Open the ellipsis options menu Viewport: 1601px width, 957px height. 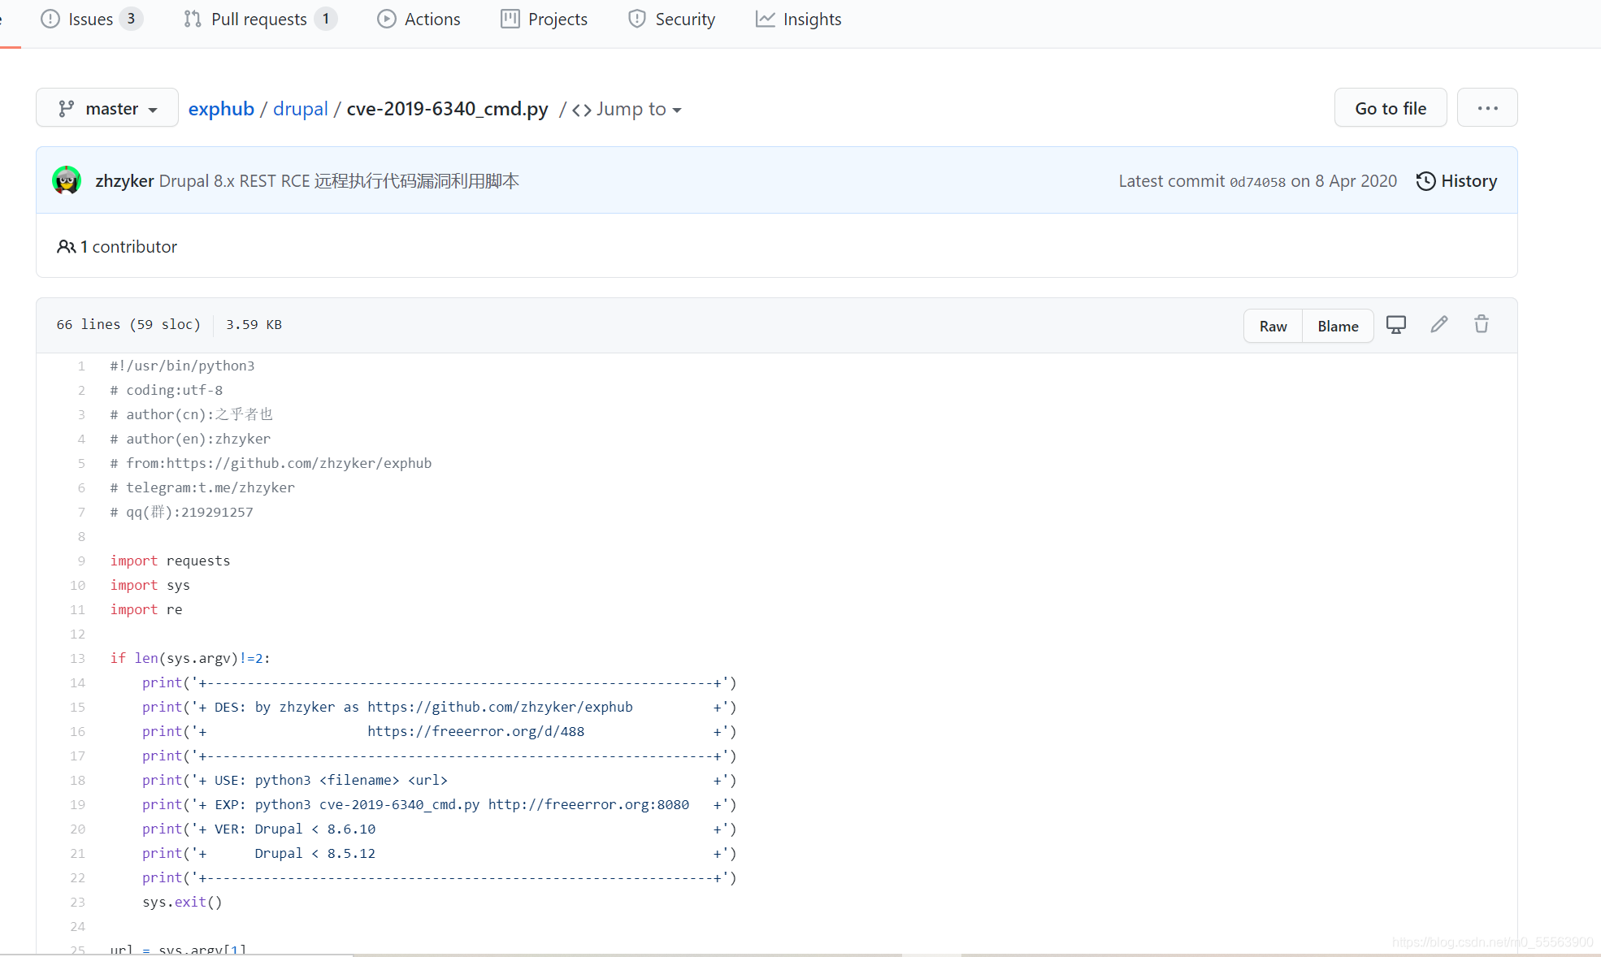pyautogui.click(x=1487, y=107)
